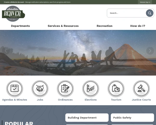Expand the Departments menu
The width and height of the screenshot is (156, 125).
click(x=20, y=26)
